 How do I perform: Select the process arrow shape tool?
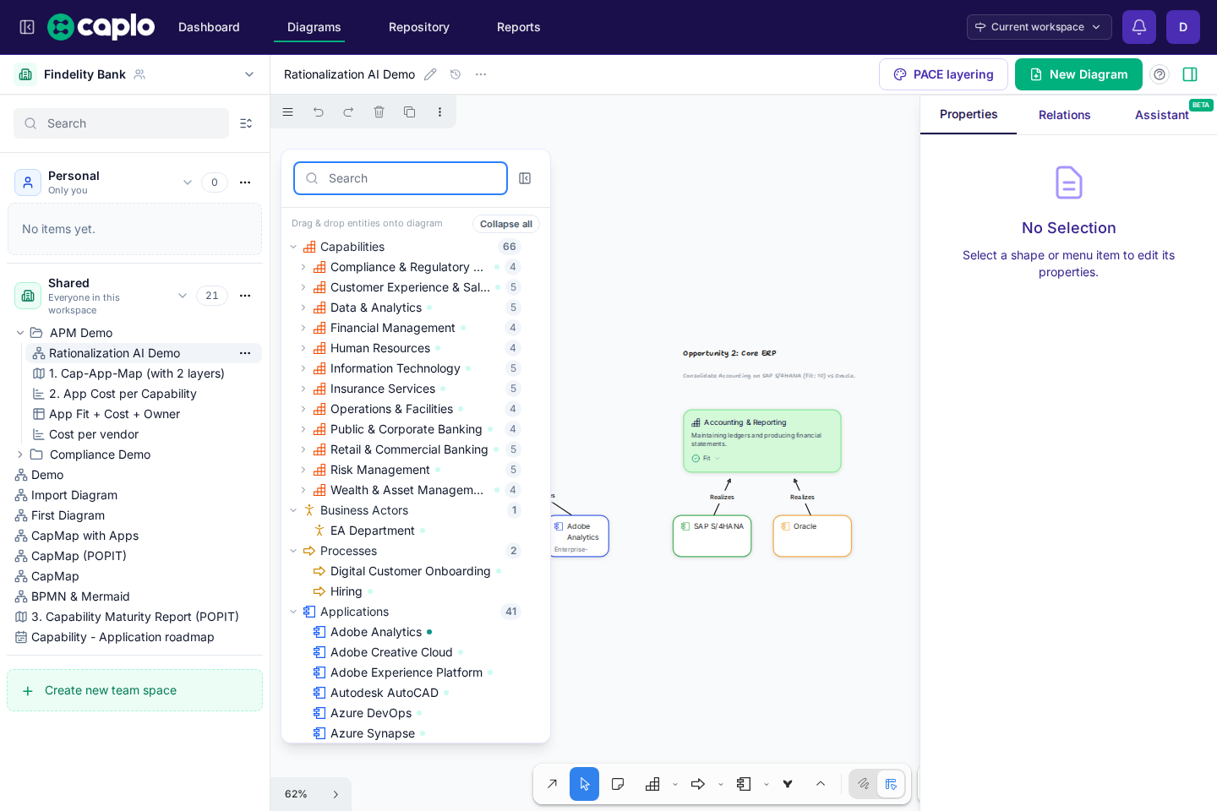698,784
